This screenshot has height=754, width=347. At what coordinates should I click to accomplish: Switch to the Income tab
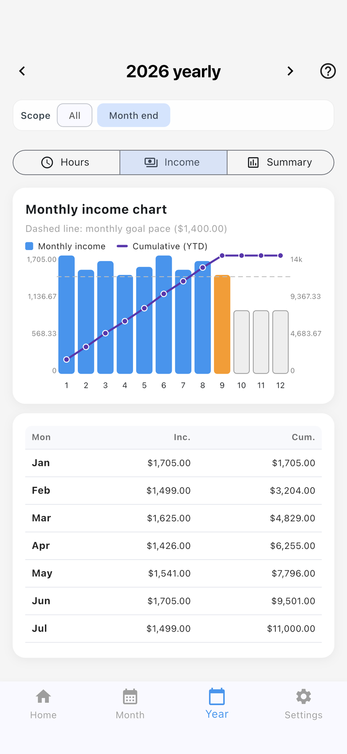click(x=173, y=162)
